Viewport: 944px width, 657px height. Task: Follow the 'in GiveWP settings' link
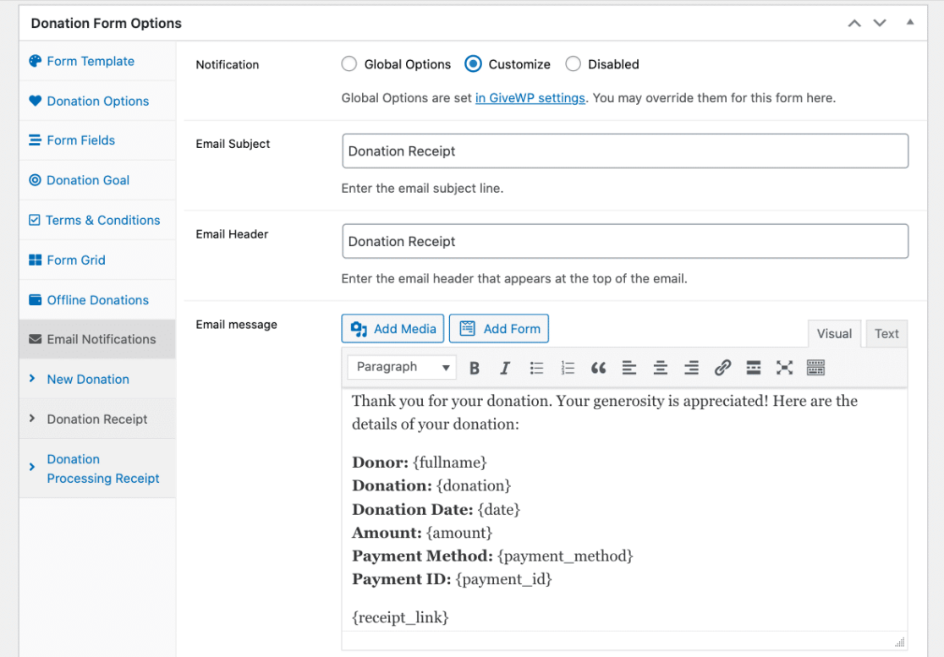point(530,97)
